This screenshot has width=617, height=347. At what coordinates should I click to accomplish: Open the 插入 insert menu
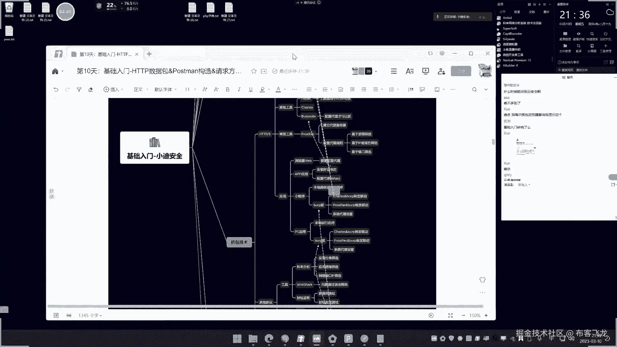point(113,90)
